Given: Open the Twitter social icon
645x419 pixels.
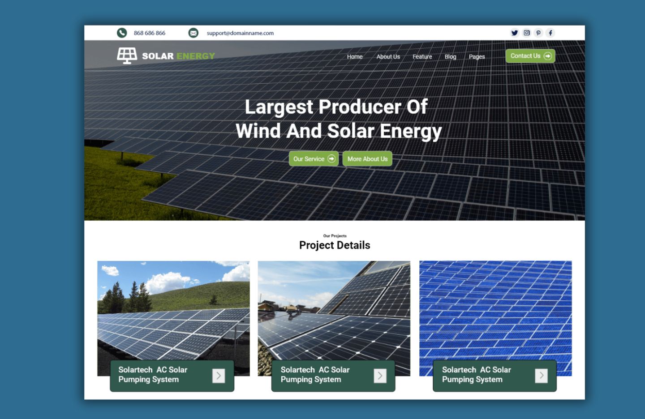Looking at the screenshot, I should tap(515, 33).
